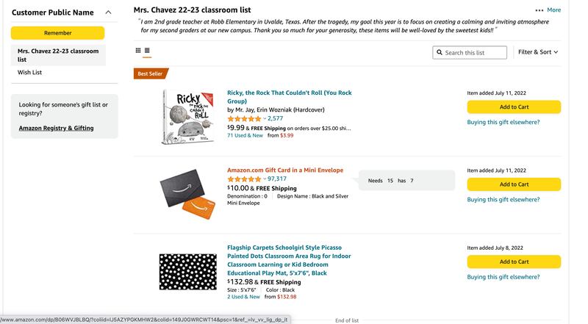This screenshot has height=324, width=588.
Task: Switch to list view icon
Action: 147,51
